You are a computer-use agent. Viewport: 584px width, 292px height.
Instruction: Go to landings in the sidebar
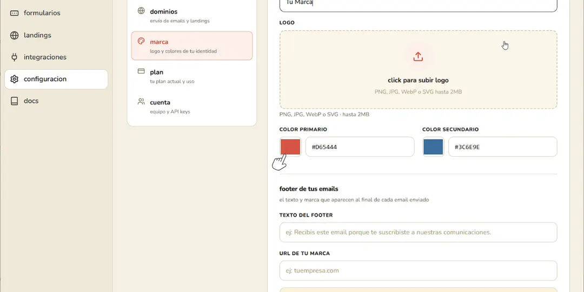point(56,35)
